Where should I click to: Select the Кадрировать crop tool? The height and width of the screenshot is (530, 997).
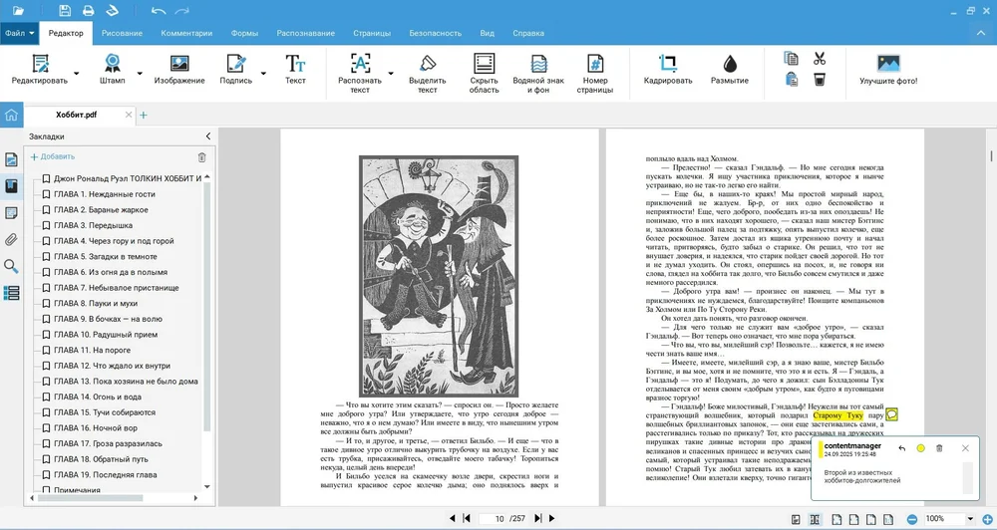click(668, 70)
